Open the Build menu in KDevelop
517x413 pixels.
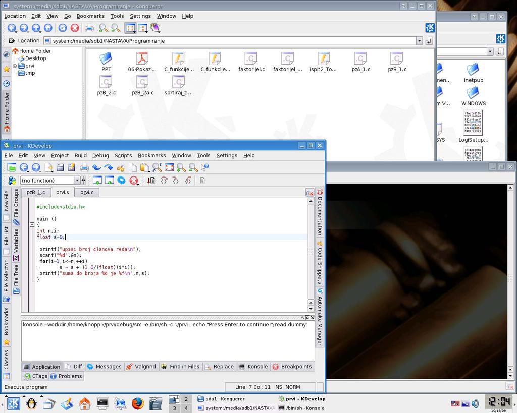tap(80, 155)
